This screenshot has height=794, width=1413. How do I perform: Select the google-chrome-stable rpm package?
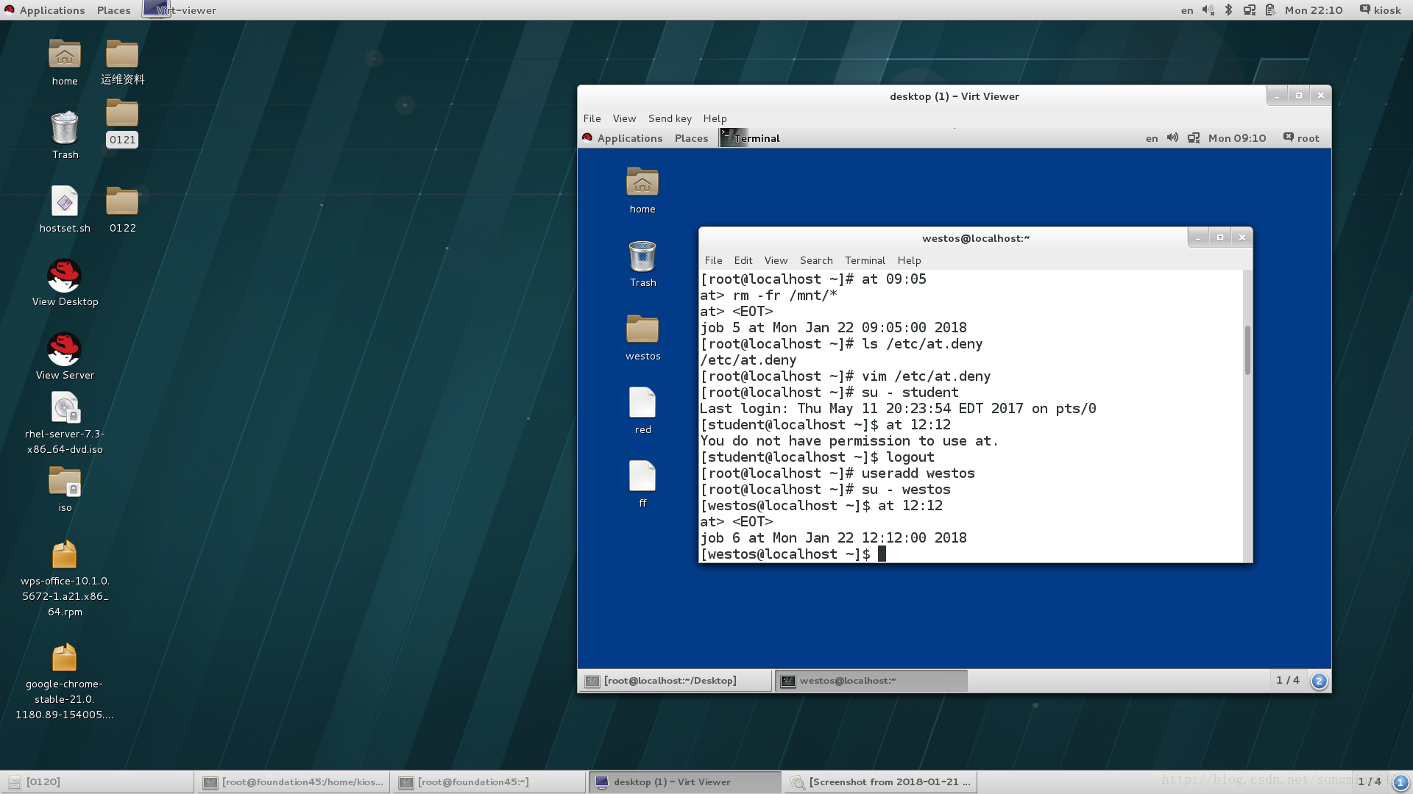tap(65, 658)
